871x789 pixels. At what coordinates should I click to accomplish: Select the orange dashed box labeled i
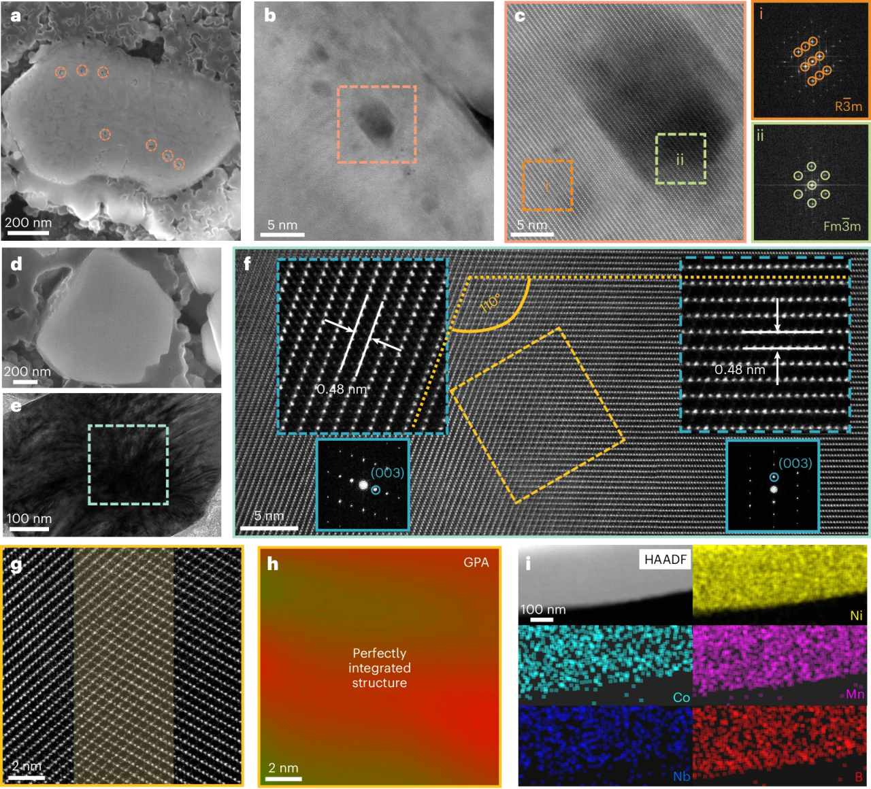547,185
